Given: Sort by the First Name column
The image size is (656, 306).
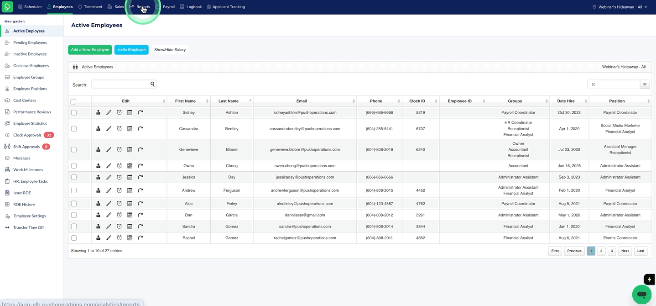Looking at the screenshot, I should point(189,101).
